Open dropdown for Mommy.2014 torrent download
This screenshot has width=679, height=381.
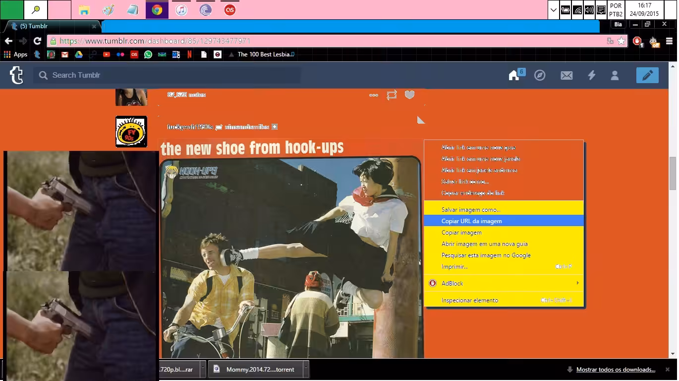(x=306, y=369)
